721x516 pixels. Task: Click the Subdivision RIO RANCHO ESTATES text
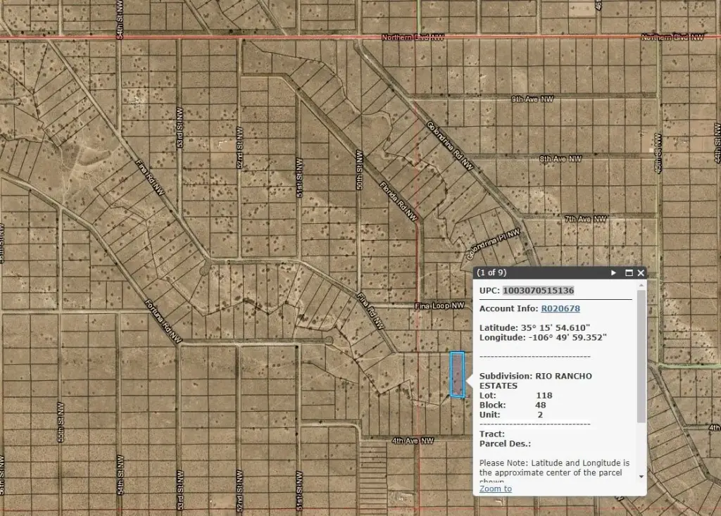(x=535, y=381)
